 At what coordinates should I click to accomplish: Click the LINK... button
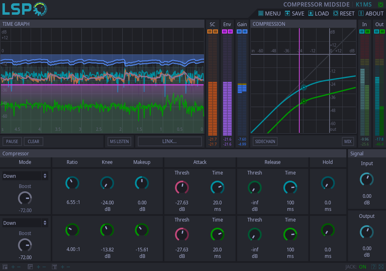click(170, 141)
